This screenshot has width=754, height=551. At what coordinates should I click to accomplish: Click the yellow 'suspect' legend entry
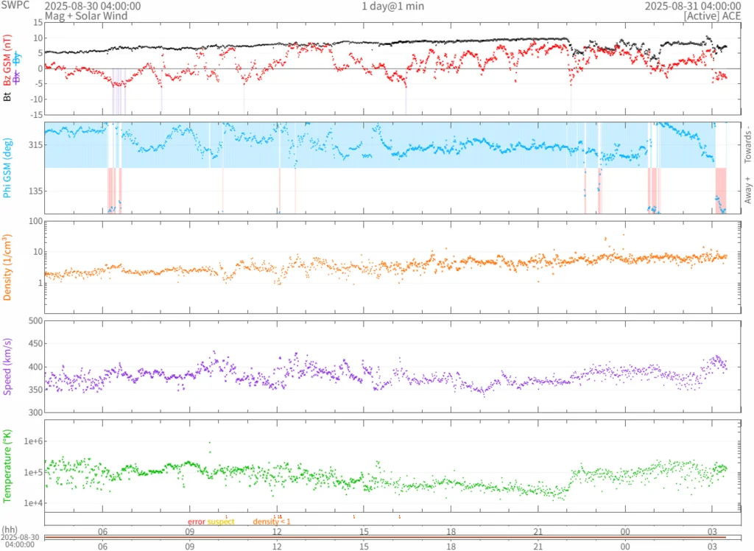pos(221,522)
